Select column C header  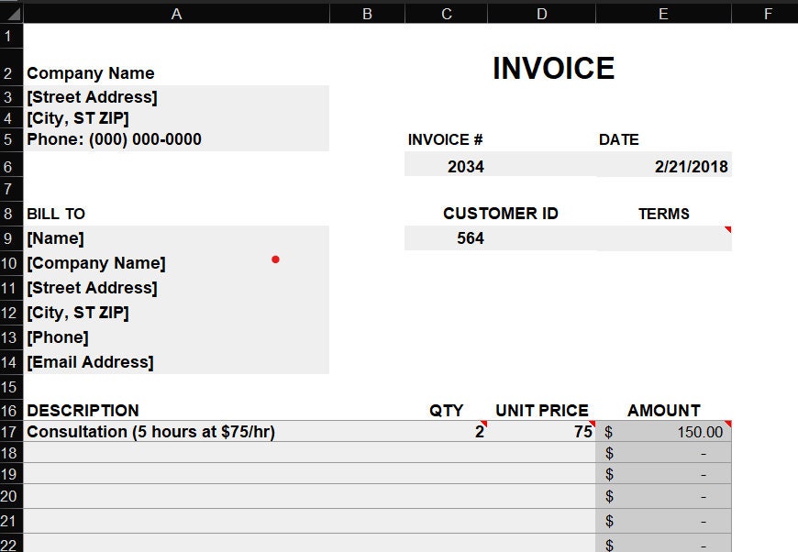(x=447, y=14)
